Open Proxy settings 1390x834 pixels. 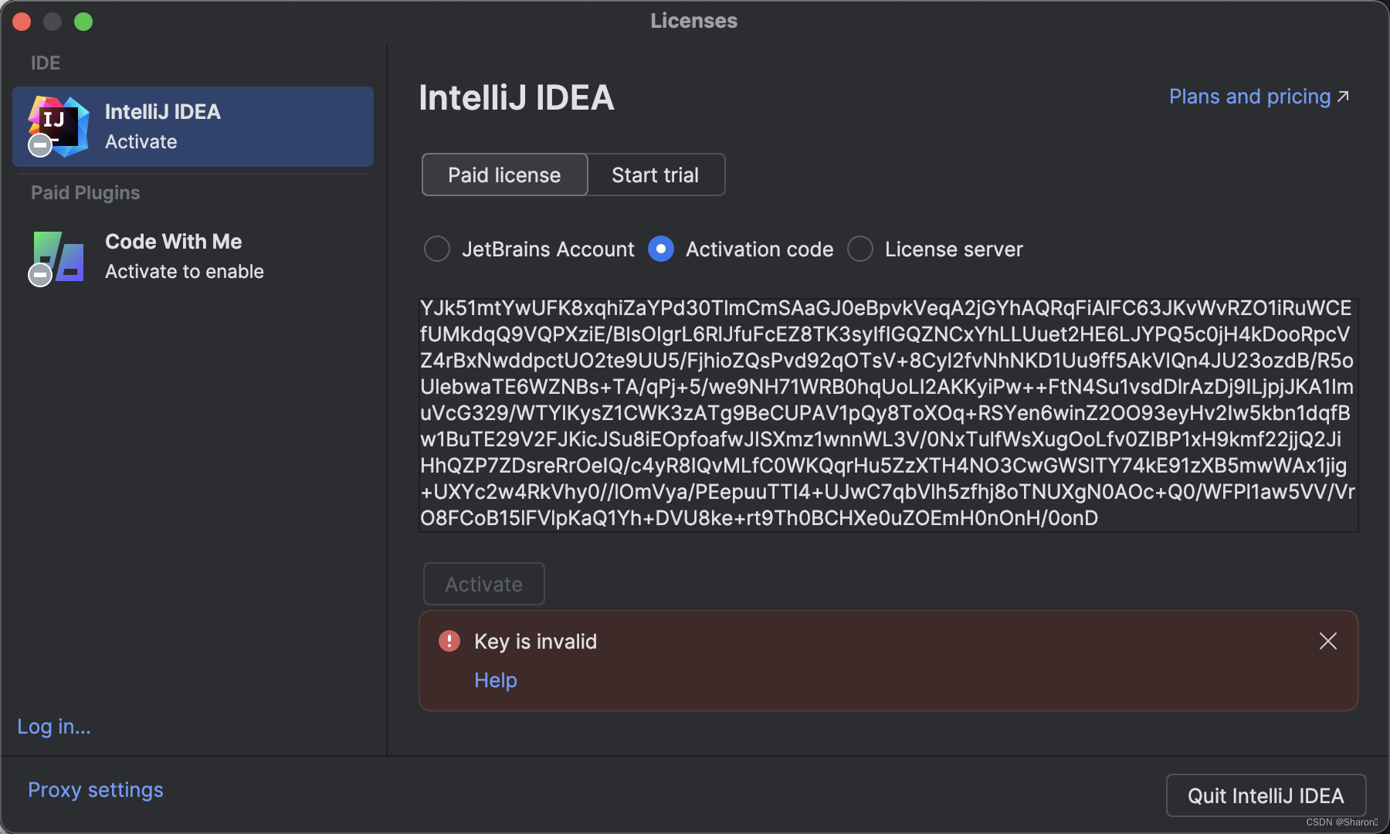96,789
